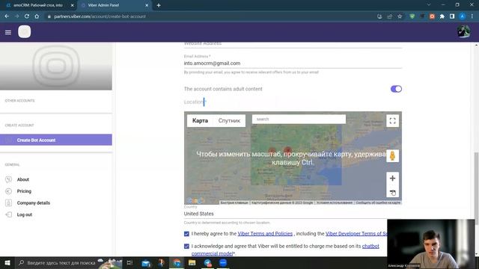Toggle the browser side panel icon

(x=452, y=16)
